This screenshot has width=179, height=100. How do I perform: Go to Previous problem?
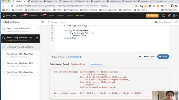pyautogui.click(x=52, y=22)
